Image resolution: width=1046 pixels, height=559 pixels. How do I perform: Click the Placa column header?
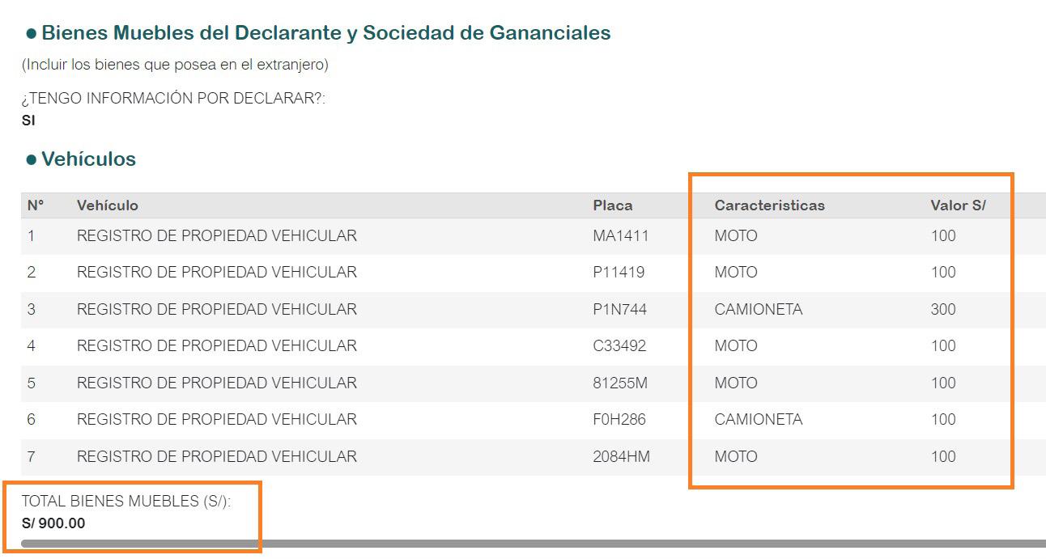coord(613,205)
